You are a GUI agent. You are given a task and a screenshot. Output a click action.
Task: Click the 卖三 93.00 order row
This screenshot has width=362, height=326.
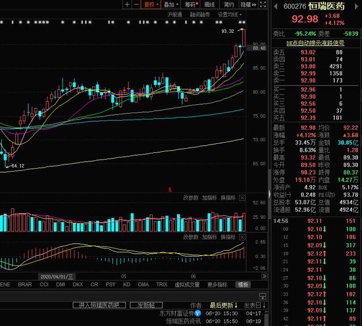[x=316, y=67]
